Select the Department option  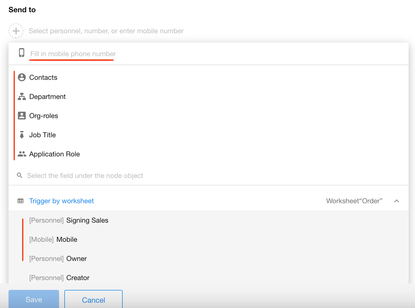coord(47,97)
